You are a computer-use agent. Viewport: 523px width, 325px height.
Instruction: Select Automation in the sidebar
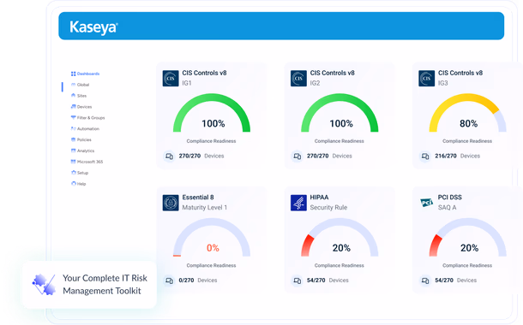[x=85, y=129]
